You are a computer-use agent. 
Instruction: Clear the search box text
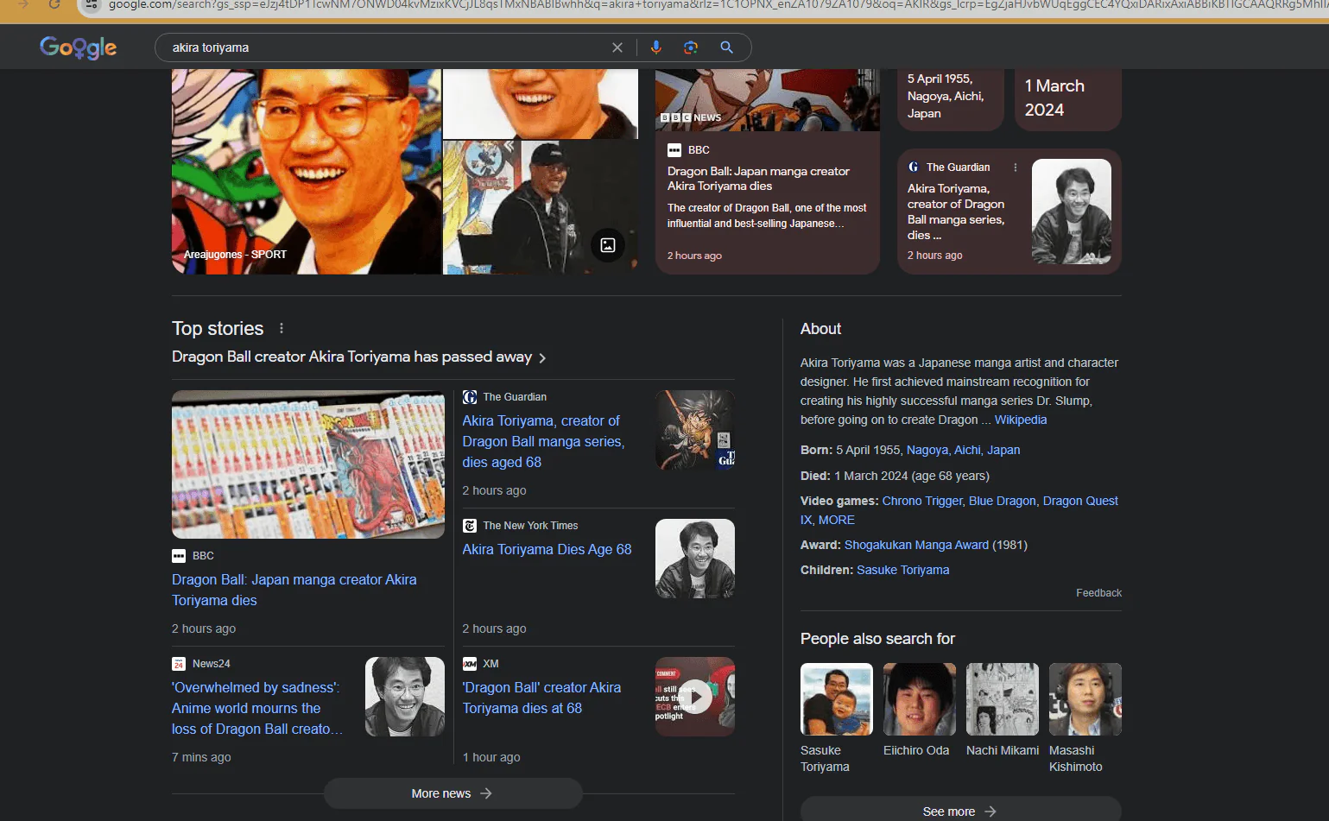[617, 47]
